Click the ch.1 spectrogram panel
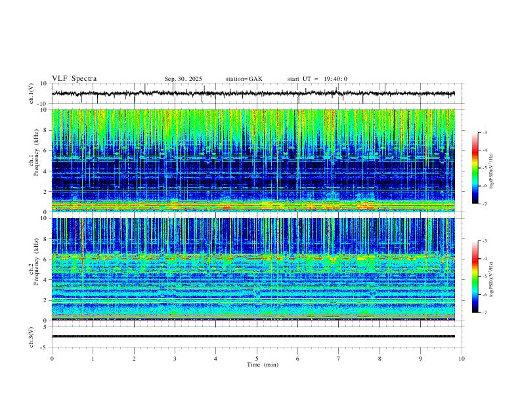520x402 pixels. [253, 160]
